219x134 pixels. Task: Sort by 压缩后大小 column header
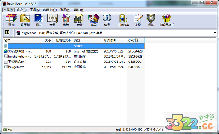pos(62,41)
